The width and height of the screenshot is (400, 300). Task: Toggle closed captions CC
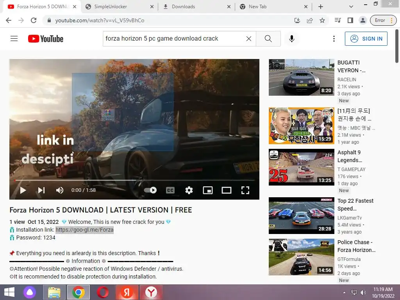[170, 190]
